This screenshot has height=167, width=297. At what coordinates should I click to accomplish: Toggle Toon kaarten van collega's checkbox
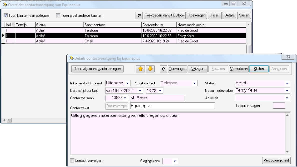click(6, 16)
